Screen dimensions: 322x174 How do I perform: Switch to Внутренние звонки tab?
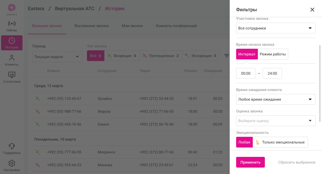click(x=92, y=26)
